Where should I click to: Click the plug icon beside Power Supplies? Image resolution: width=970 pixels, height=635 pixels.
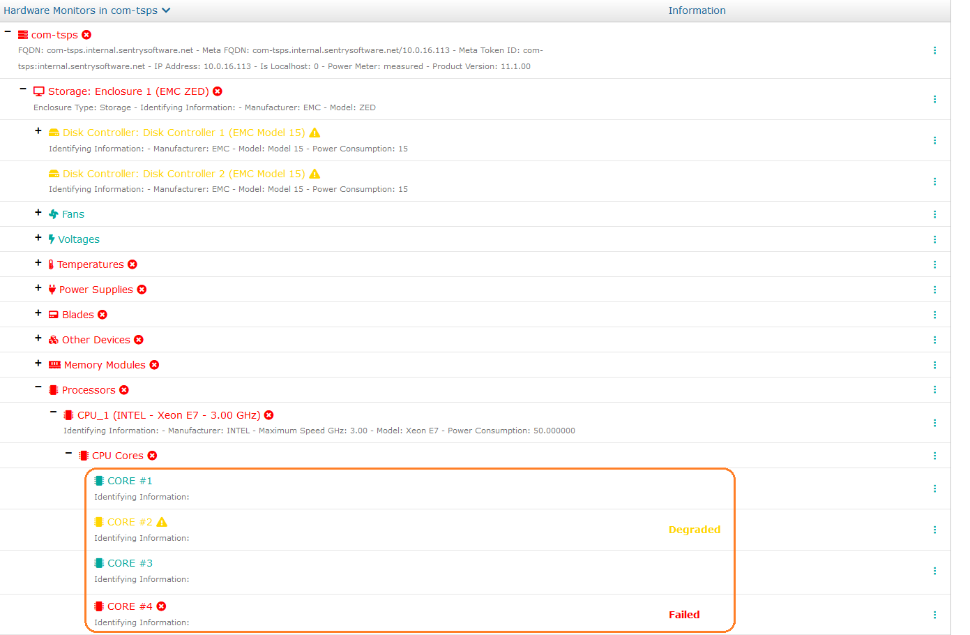tap(52, 290)
